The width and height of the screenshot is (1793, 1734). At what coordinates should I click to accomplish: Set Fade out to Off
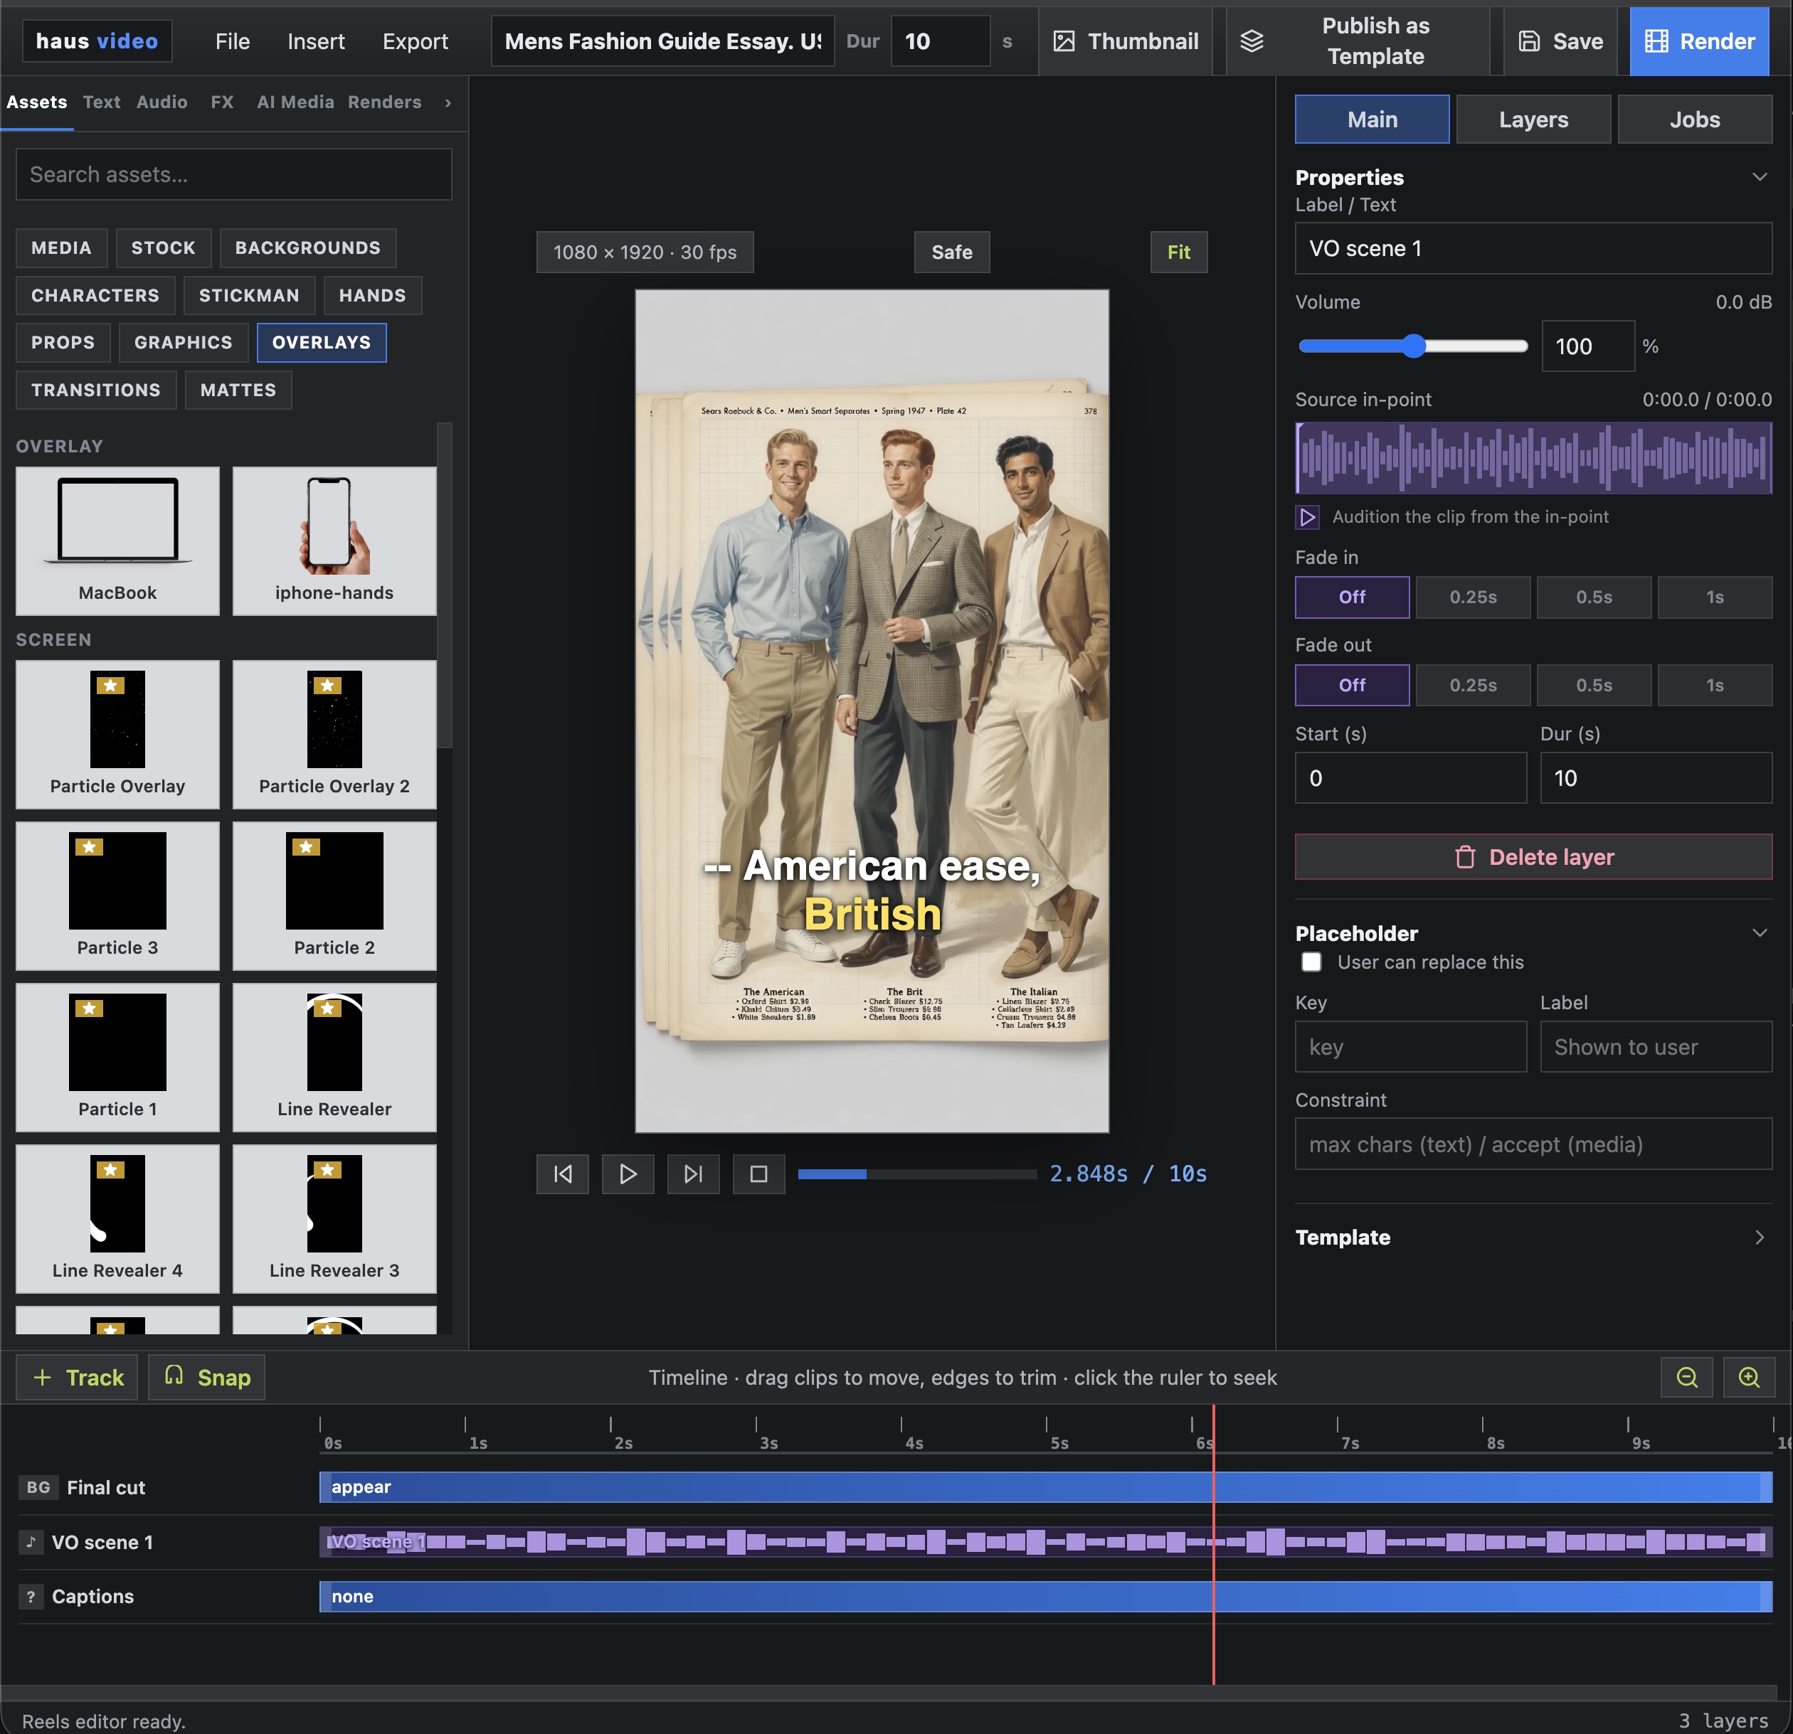coord(1352,685)
